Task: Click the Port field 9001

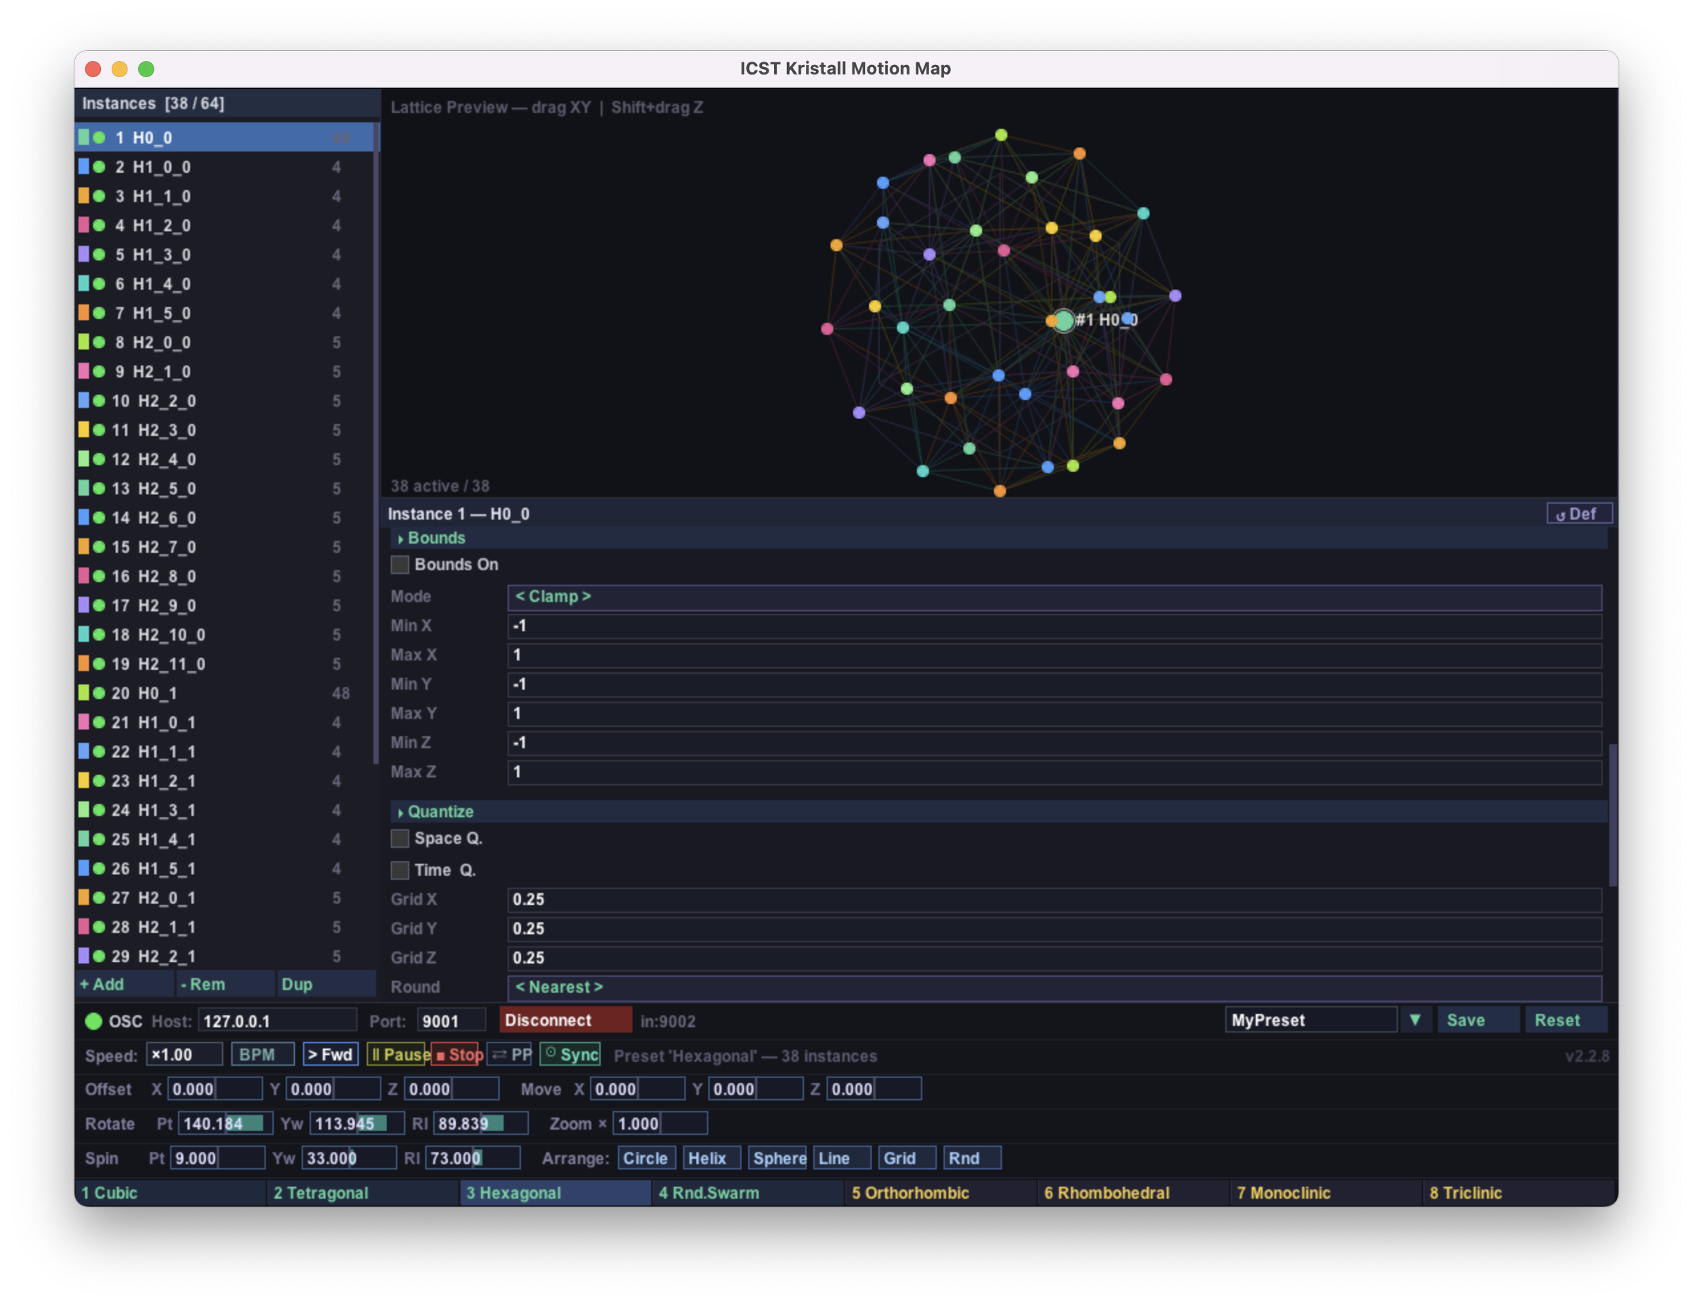Action: click(x=451, y=1020)
